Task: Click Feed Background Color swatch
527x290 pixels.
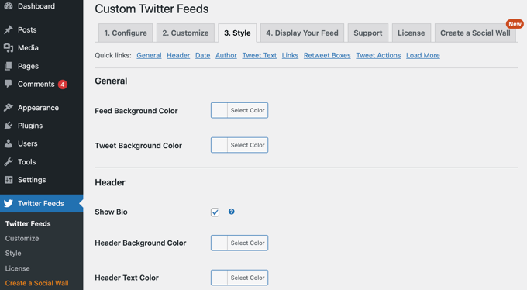Action: pos(219,110)
